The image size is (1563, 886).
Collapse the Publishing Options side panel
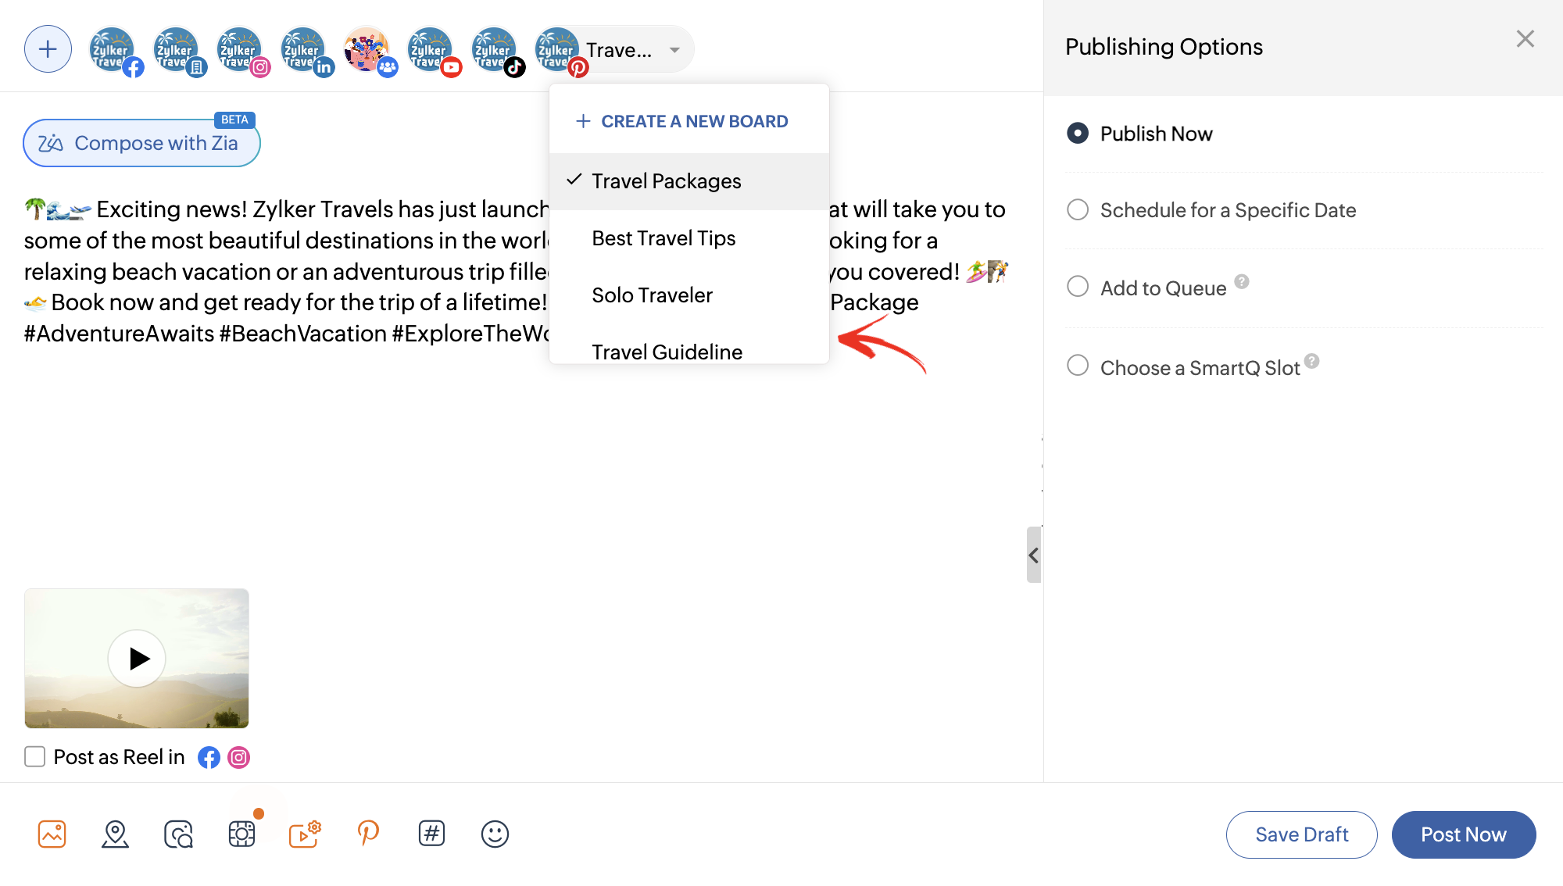(1033, 555)
